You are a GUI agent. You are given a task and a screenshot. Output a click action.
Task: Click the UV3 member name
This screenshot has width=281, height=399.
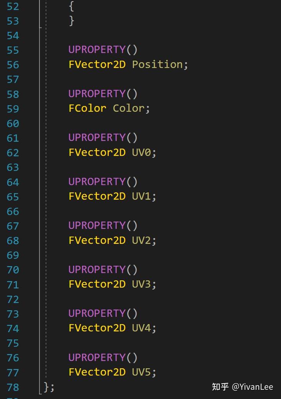coord(141,284)
